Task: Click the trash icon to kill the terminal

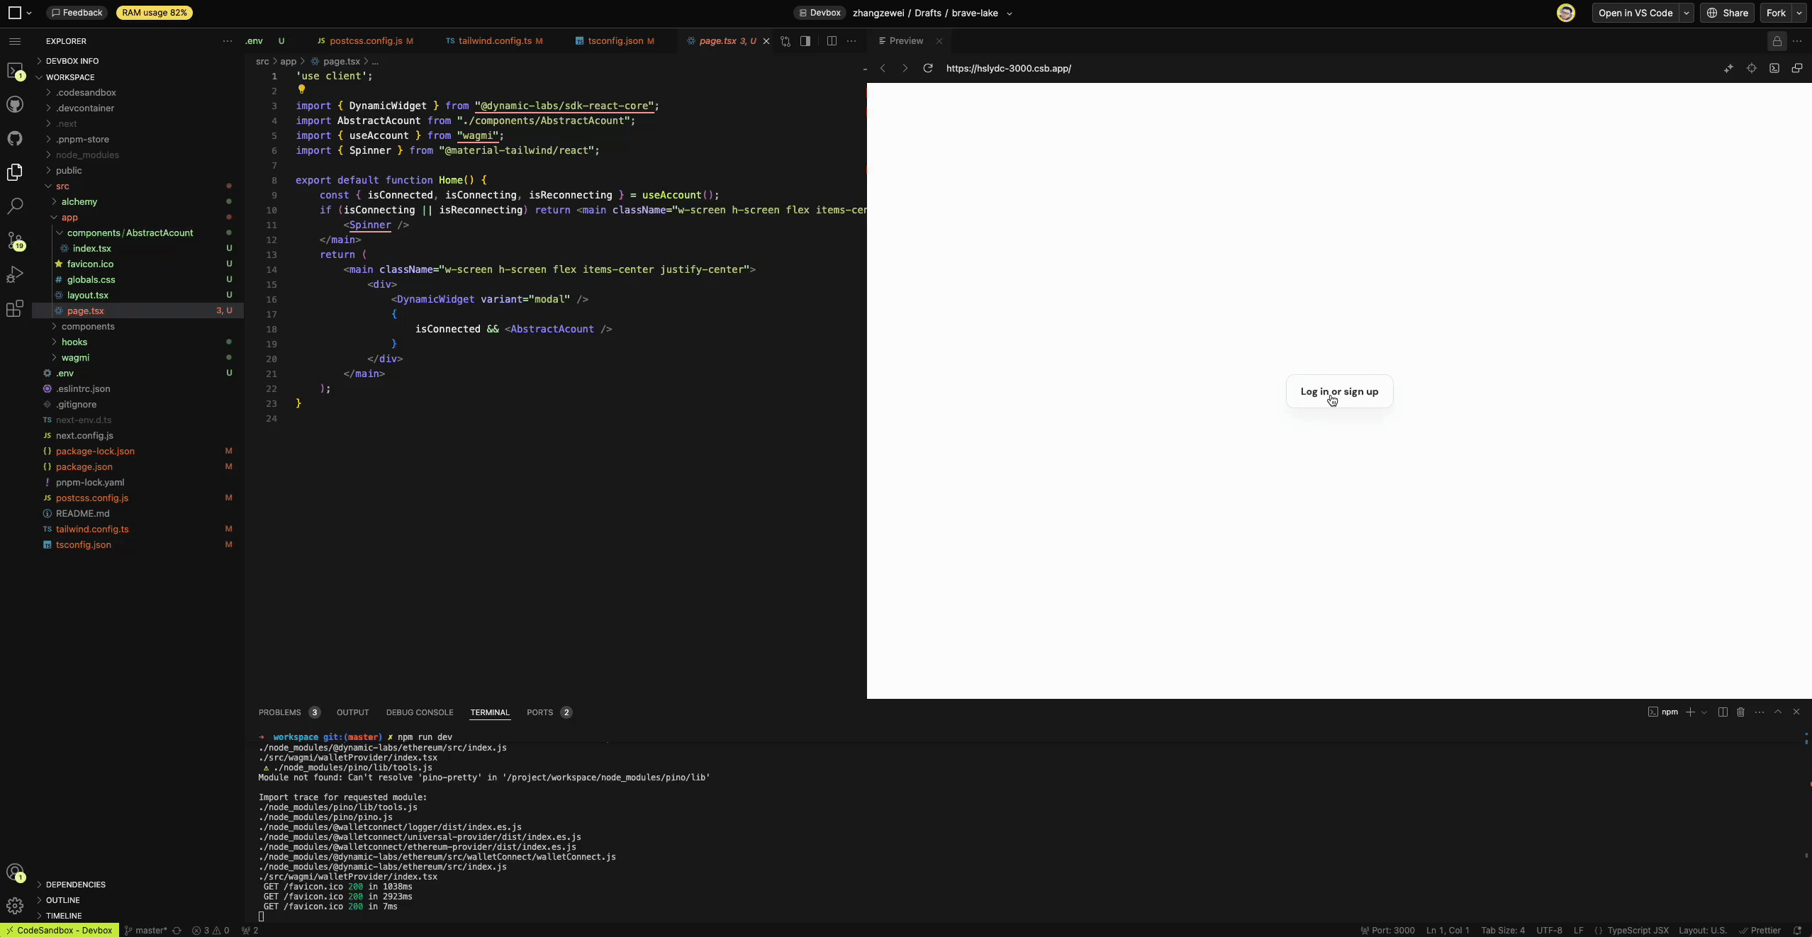Action: point(1740,712)
